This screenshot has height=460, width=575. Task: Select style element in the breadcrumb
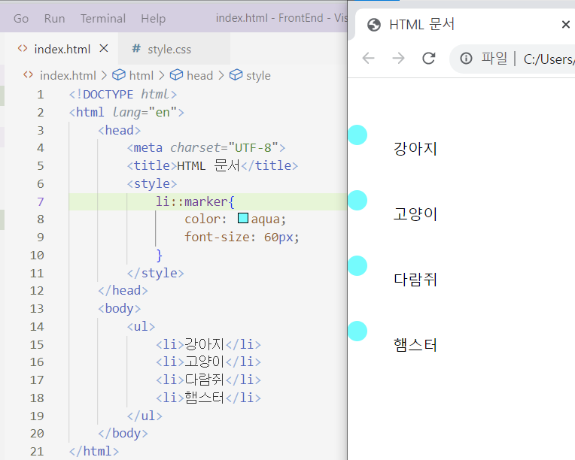pyautogui.click(x=258, y=75)
